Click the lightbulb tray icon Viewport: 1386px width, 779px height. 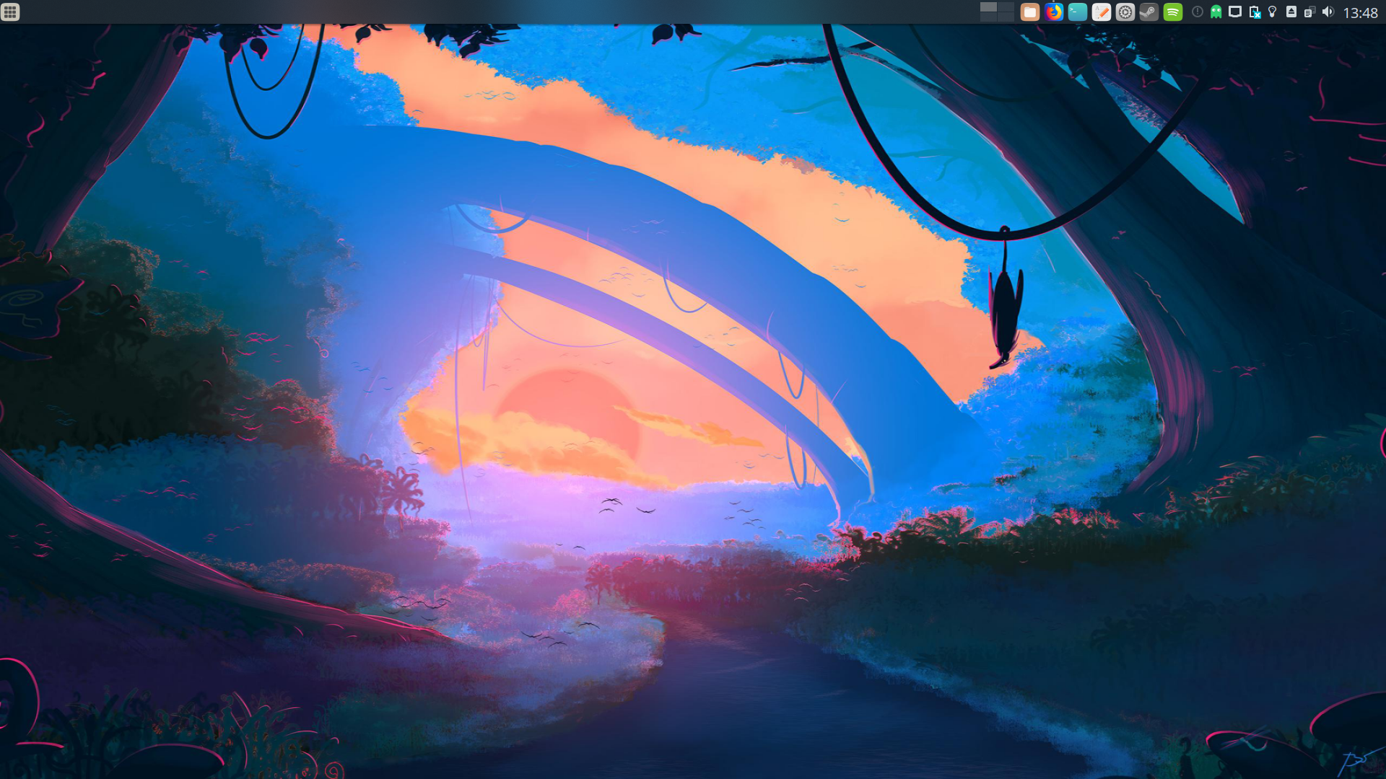pyautogui.click(x=1273, y=12)
